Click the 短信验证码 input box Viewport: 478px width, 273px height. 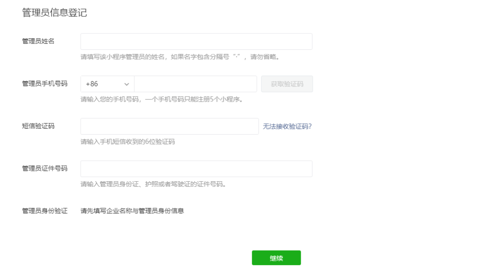tap(169, 126)
